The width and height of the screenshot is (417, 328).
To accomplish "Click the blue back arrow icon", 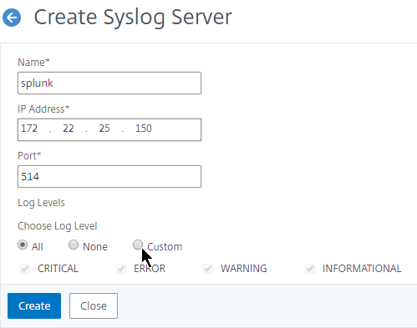I will pyautogui.click(x=12, y=18).
